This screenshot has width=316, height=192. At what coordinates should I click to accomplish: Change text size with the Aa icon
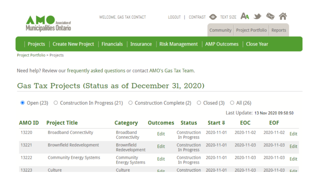click(245, 16)
